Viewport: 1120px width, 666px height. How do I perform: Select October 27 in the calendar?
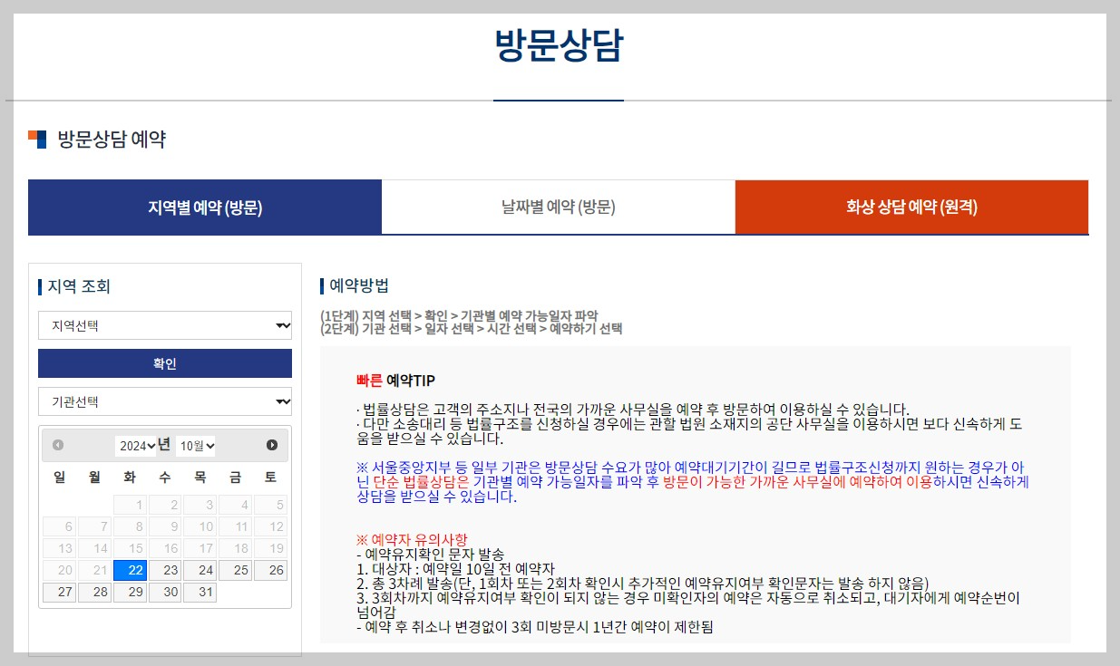59,592
